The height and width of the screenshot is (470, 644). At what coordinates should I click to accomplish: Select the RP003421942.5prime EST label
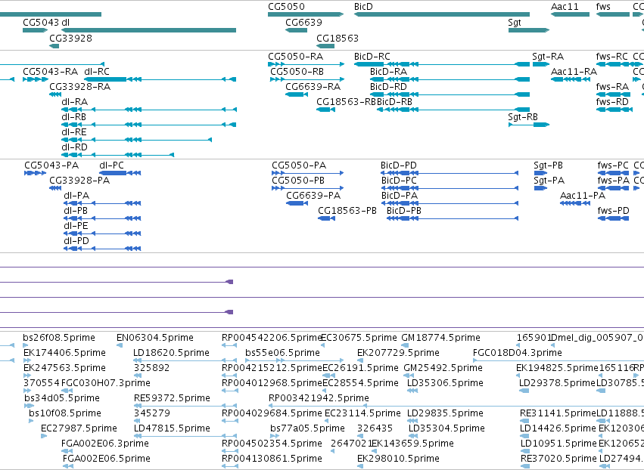tap(319, 398)
